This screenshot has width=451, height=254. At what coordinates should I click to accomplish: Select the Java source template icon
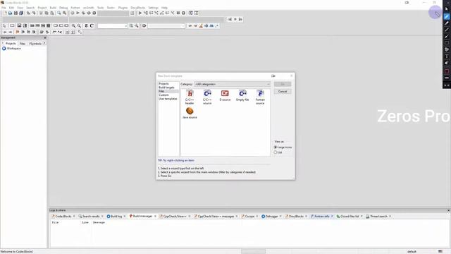pos(190,111)
